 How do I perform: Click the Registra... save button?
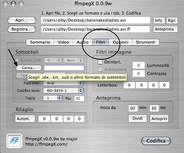click(22, 29)
